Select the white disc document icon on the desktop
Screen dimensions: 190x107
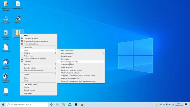[18, 4]
